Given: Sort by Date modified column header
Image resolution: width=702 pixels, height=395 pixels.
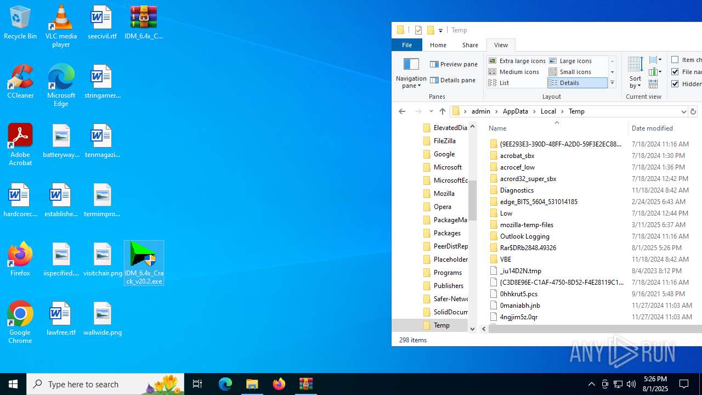Looking at the screenshot, I should 665,128.
